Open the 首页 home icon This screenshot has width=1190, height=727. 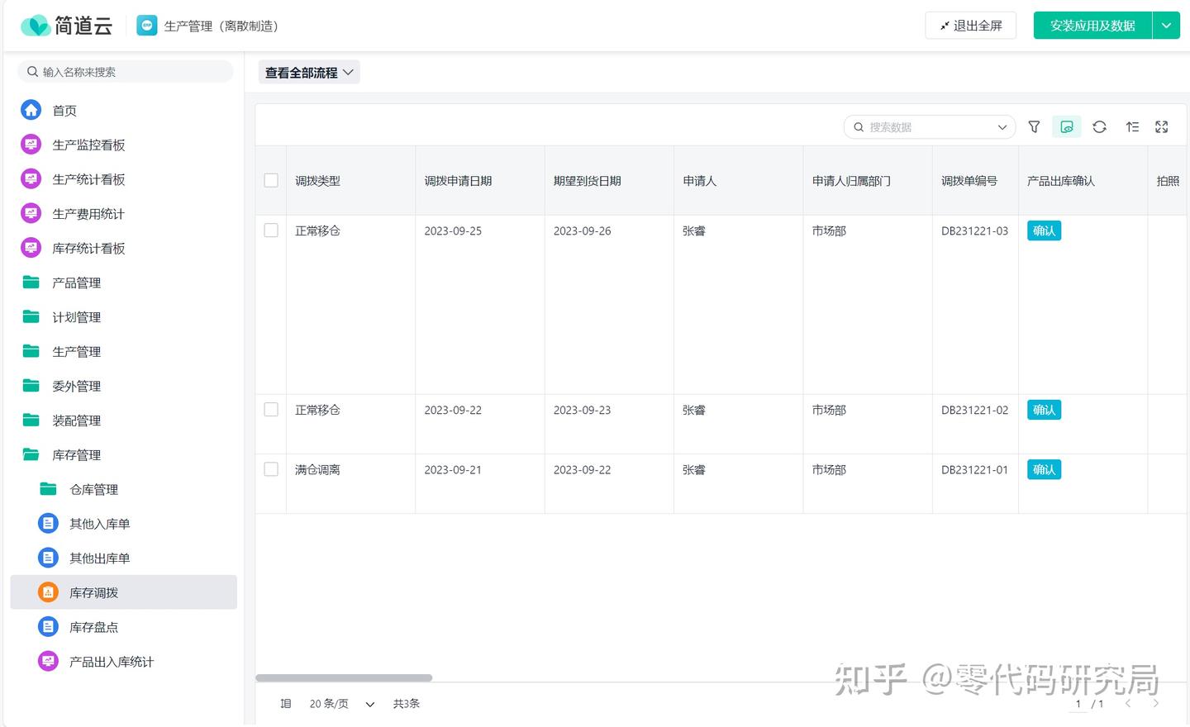31,110
